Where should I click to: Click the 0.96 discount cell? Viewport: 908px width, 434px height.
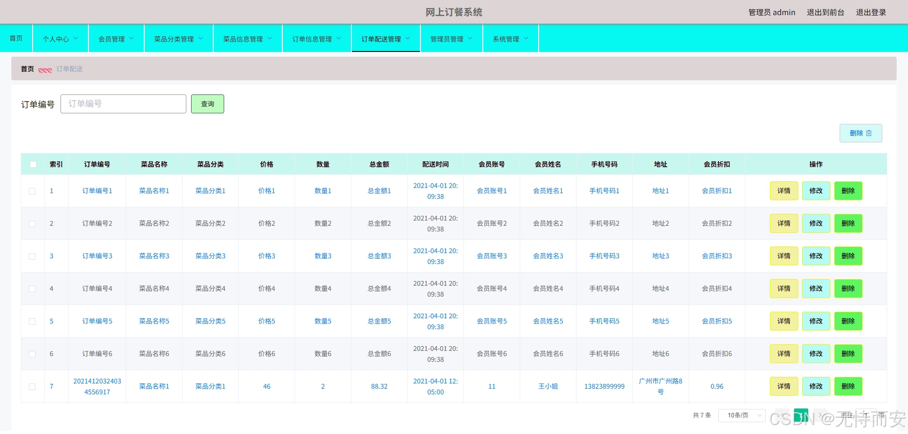click(717, 386)
